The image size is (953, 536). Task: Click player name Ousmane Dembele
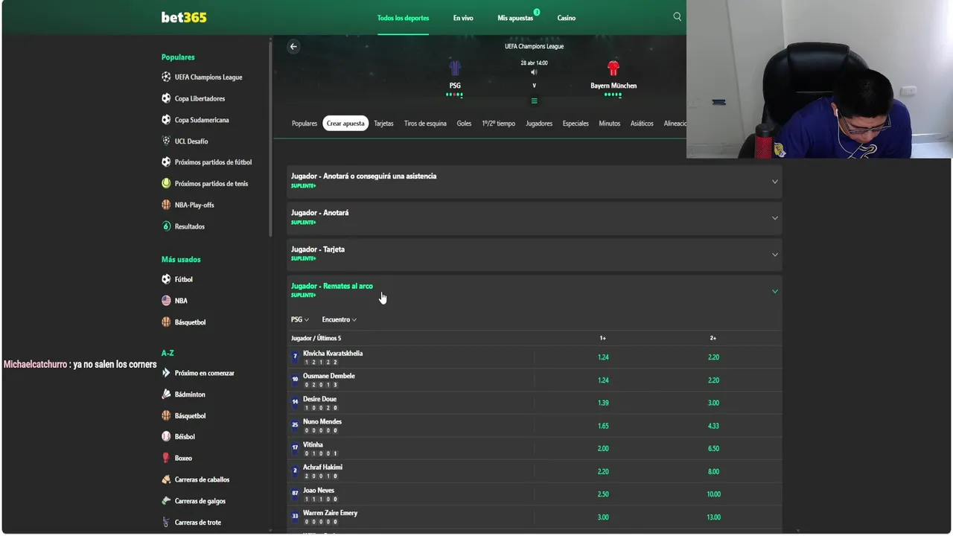point(329,376)
